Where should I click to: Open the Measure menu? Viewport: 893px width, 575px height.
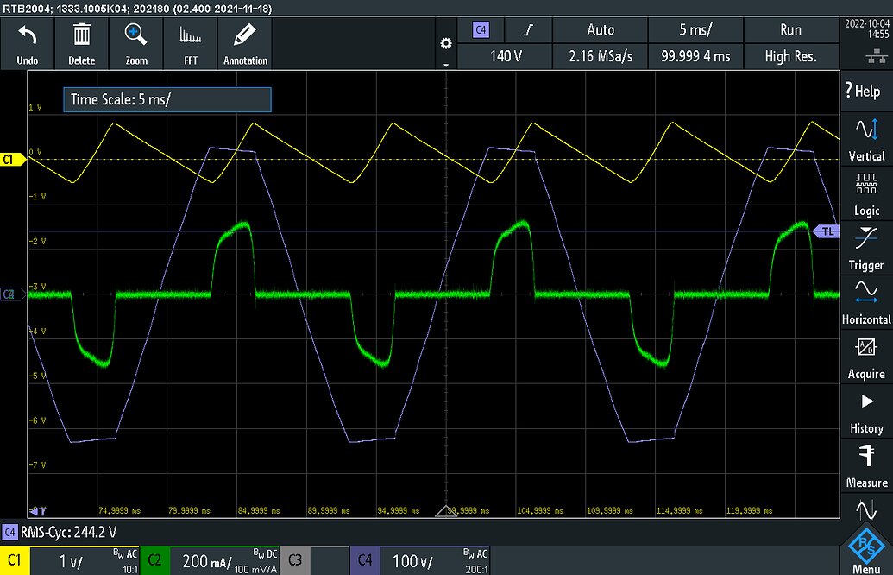[866, 467]
